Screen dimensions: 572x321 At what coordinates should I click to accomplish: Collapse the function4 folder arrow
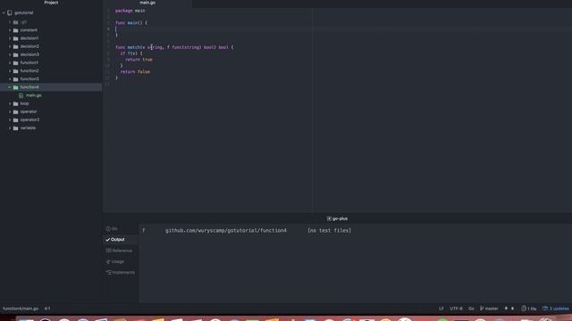(x=10, y=87)
